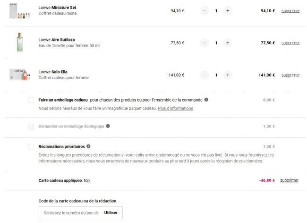Check the Réclamations prioritaires option

[31, 147]
